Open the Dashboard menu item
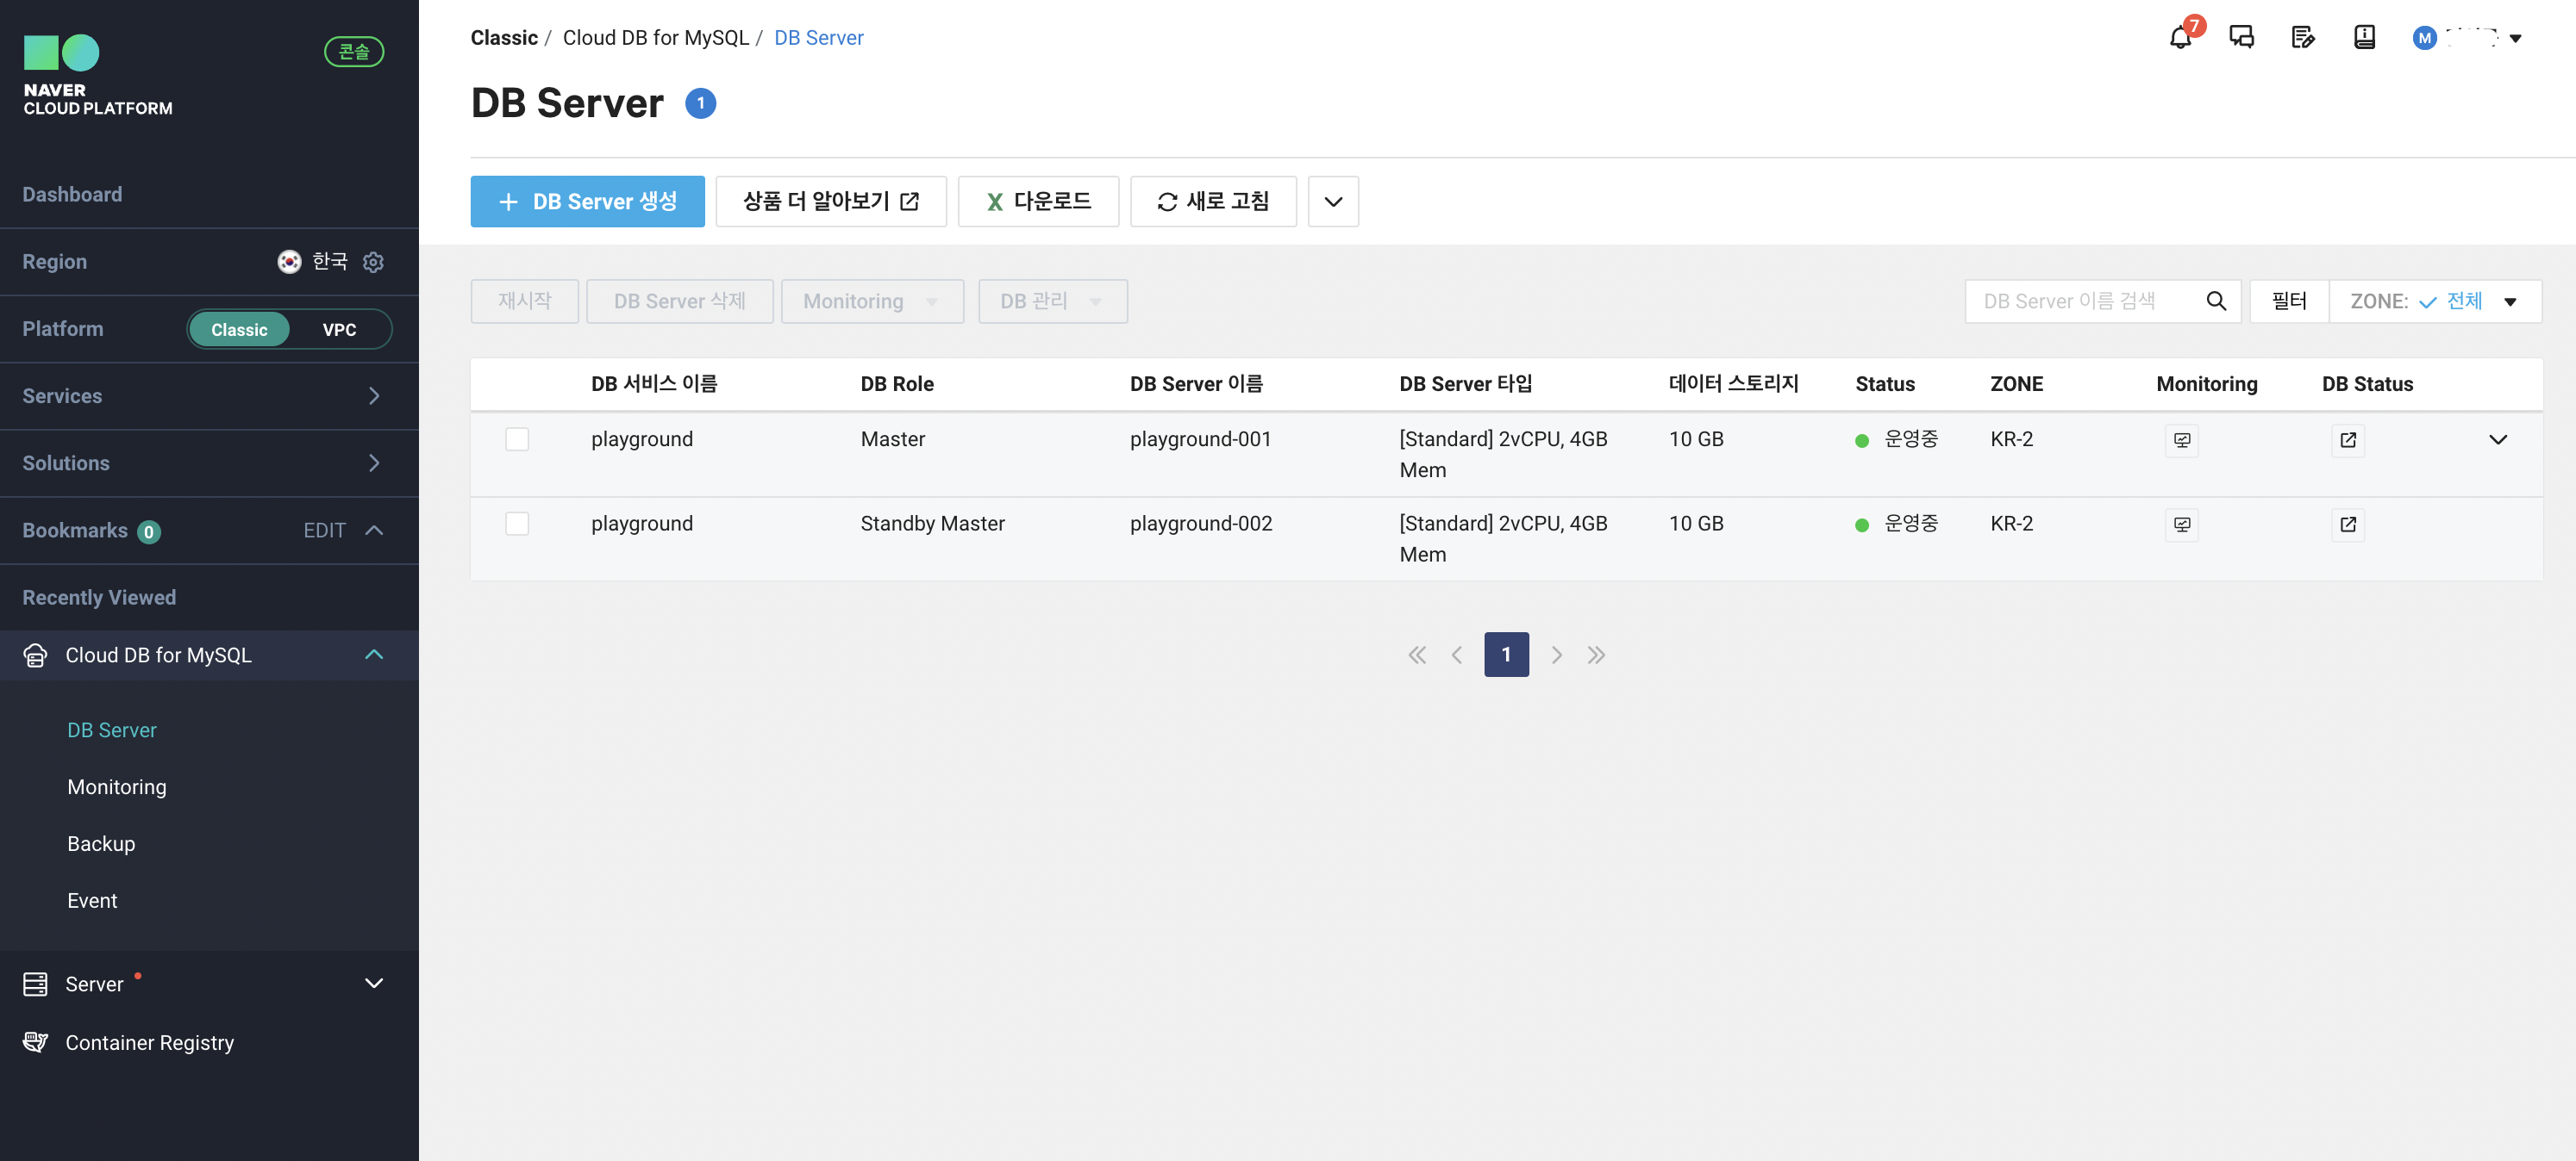2576x1161 pixels. (x=72, y=195)
